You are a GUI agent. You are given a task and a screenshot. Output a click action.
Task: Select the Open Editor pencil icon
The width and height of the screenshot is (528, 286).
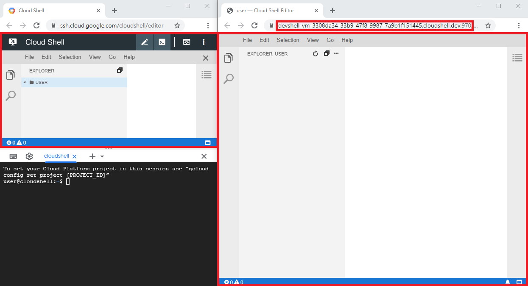click(144, 42)
